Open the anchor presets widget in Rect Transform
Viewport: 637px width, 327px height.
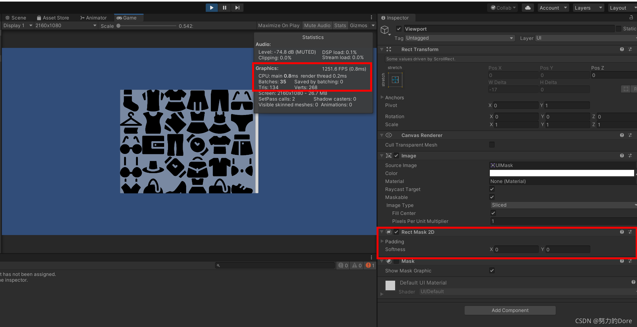coord(395,80)
